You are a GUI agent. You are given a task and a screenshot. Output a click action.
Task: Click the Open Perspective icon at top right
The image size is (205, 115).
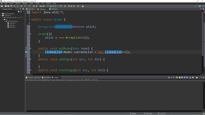200,6
